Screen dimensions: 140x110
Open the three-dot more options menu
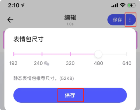[130, 20]
